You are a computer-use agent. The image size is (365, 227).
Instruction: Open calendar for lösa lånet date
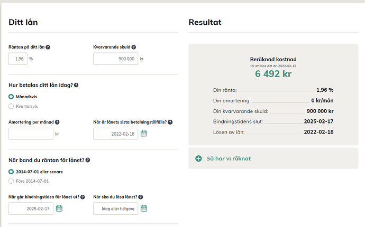click(144, 209)
